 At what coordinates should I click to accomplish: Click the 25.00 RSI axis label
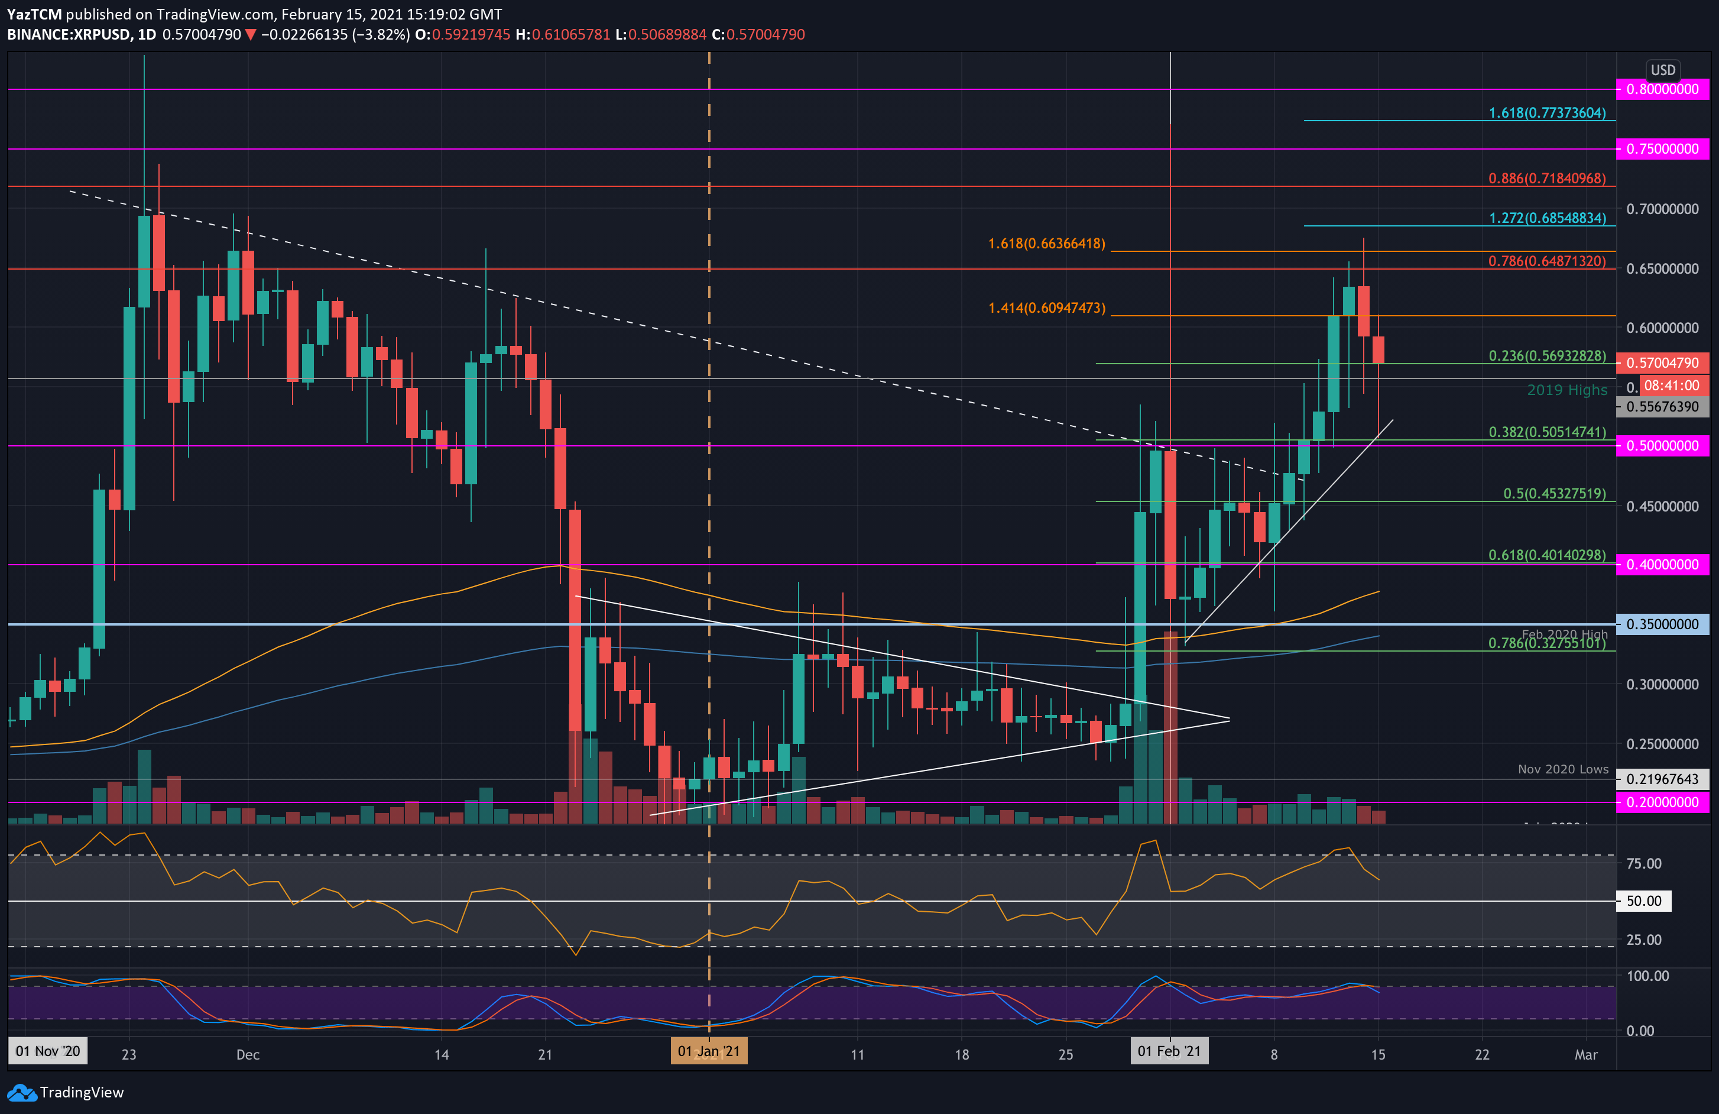tap(1643, 939)
